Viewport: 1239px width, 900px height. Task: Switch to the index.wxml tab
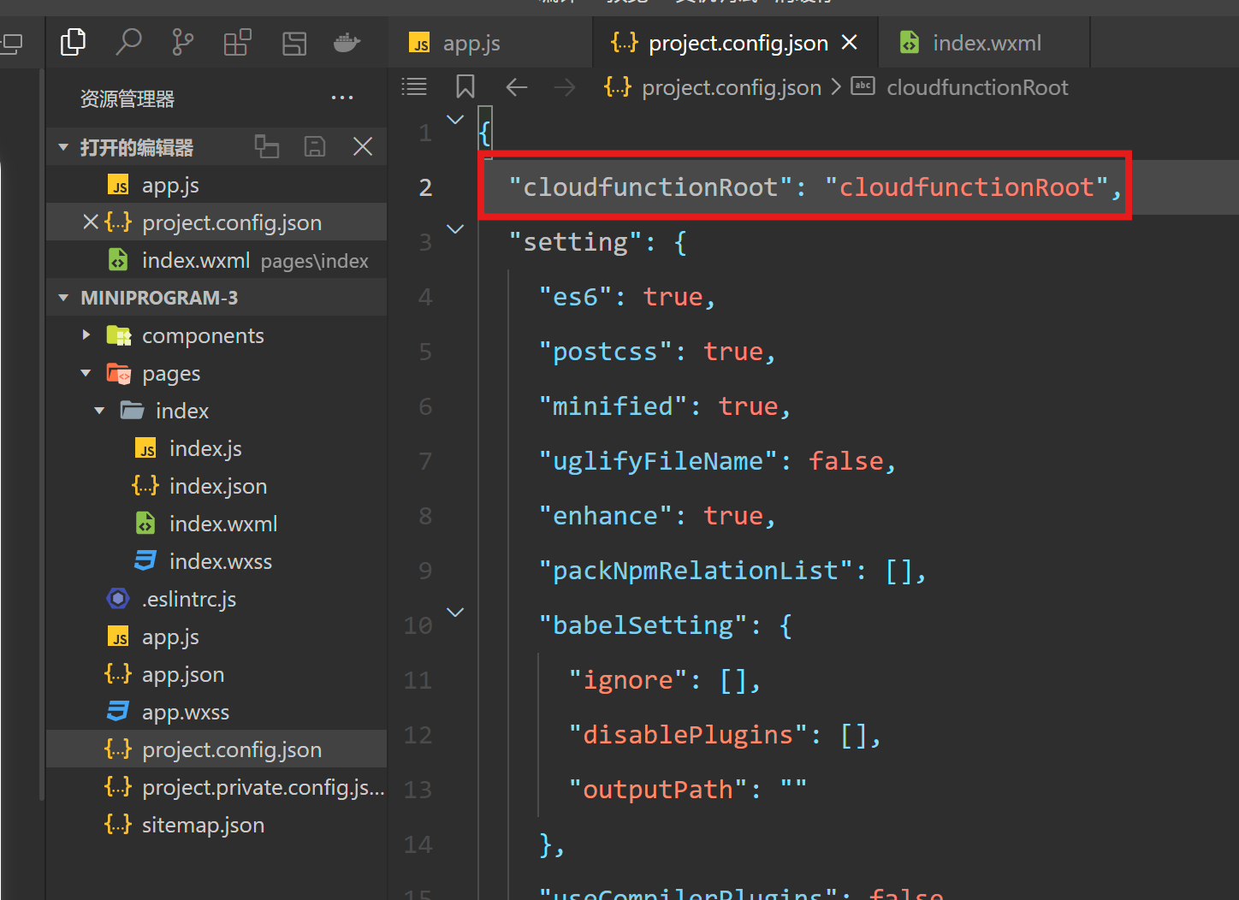pyautogui.click(x=986, y=42)
